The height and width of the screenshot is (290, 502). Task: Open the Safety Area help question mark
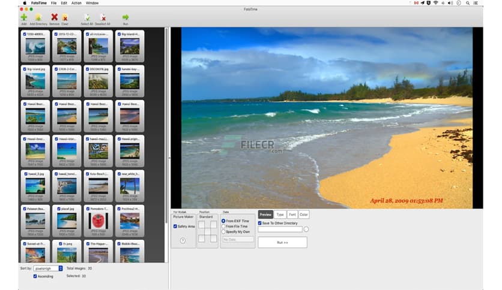click(183, 240)
